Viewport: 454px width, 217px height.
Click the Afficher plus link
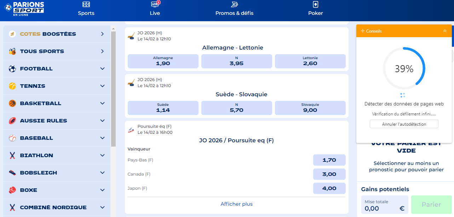(236, 204)
